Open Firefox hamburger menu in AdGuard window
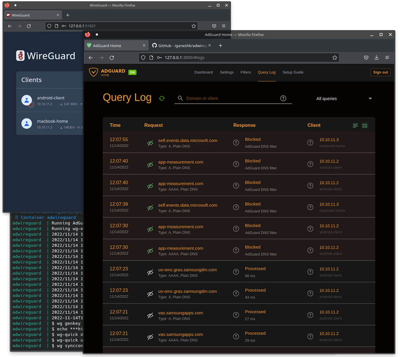400x357 pixels. pyautogui.click(x=387, y=58)
